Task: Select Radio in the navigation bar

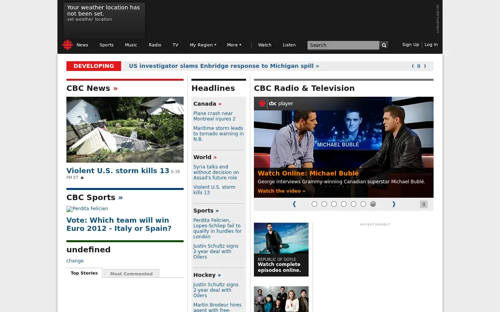Action: click(155, 45)
